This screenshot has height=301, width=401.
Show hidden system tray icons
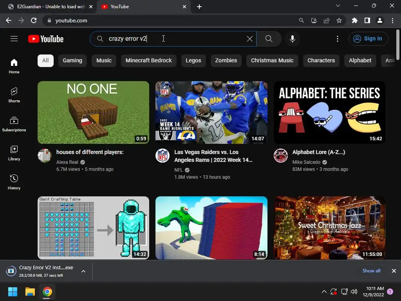(324, 292)
